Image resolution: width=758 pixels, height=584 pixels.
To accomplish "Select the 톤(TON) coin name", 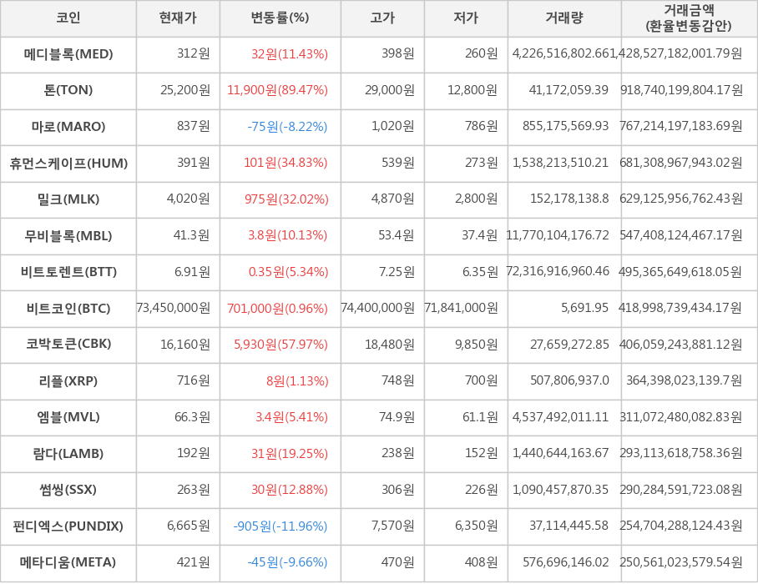I will coord(68,90).
